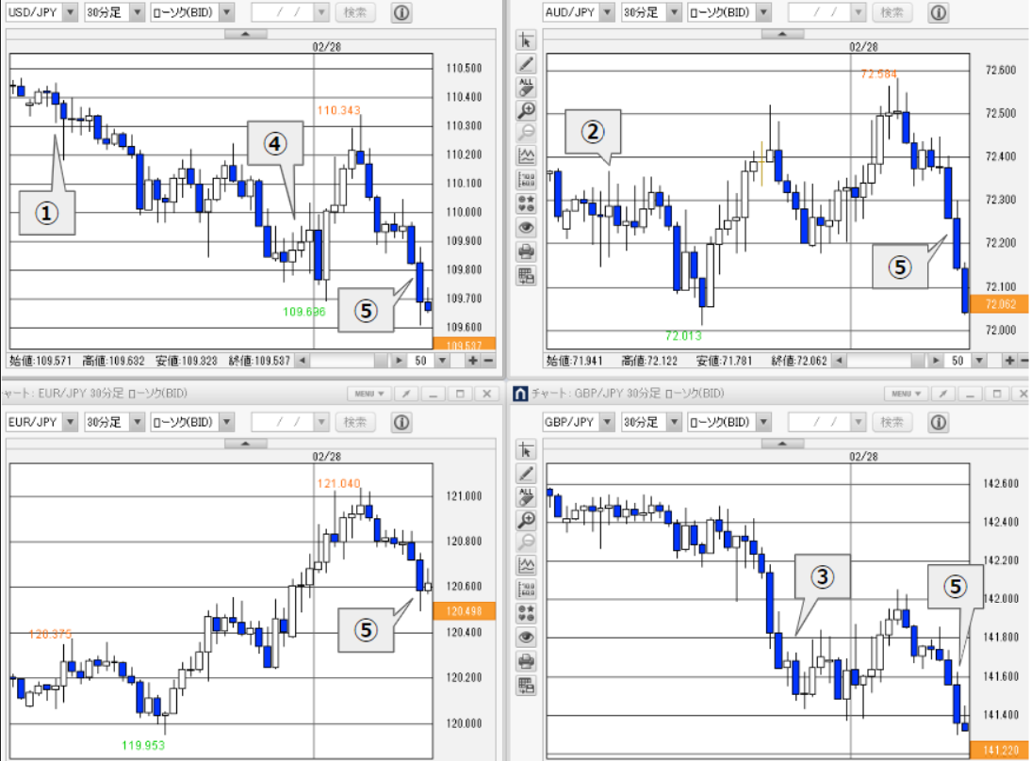The width and height of the screenshot is (1031, 761).
Task: Click the ALL eraser icon in AUD/JPY chart
Action: point(526,87)
